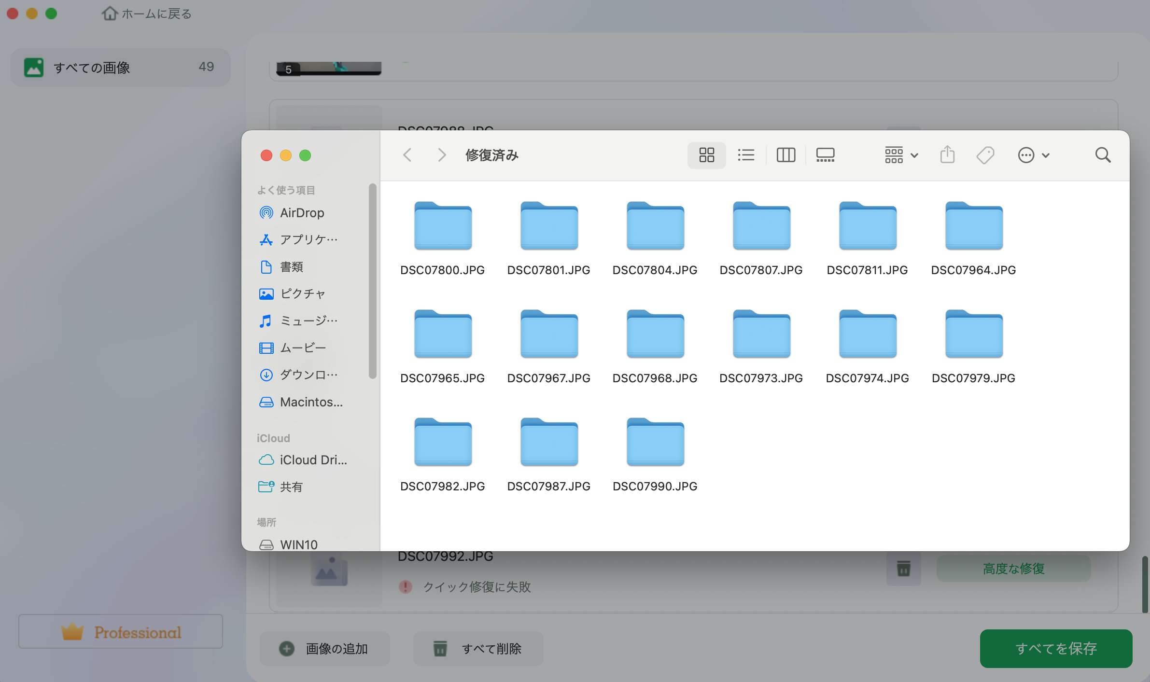The height and width of the screenshot is (682, 1150).
Task: Open the ダウンロード sidebar item
Action: coord(308,375)
